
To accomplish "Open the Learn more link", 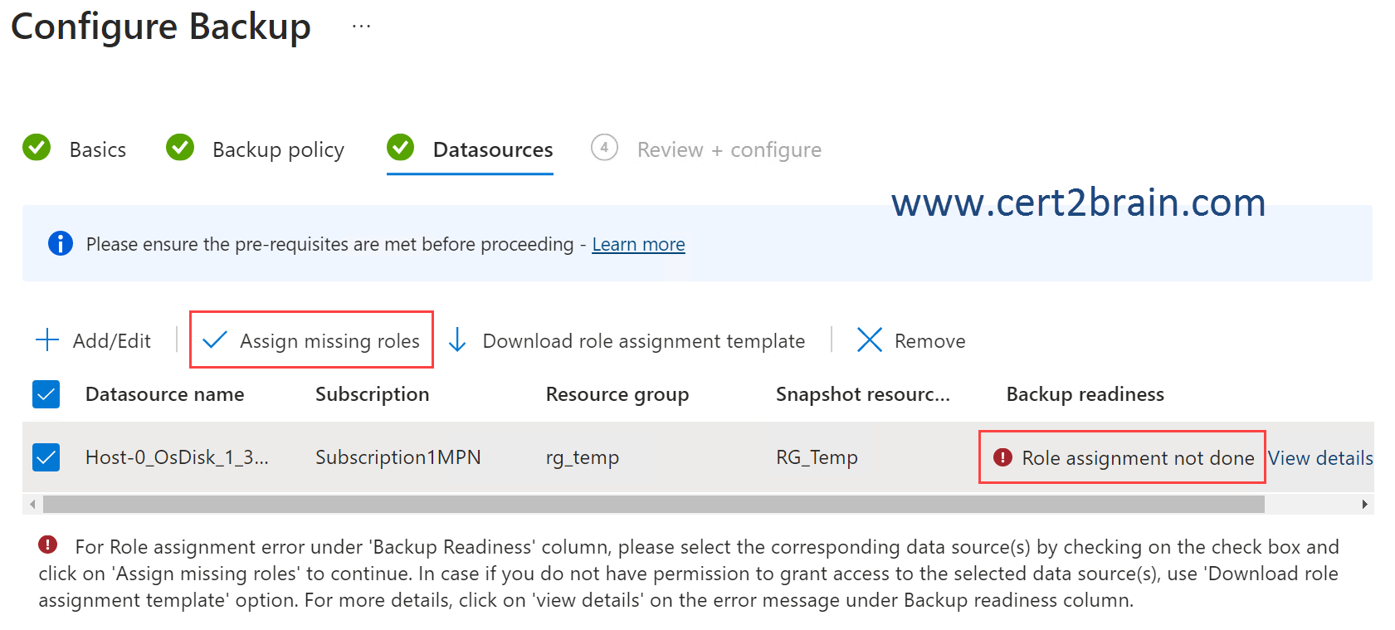I will pos(638,244).
